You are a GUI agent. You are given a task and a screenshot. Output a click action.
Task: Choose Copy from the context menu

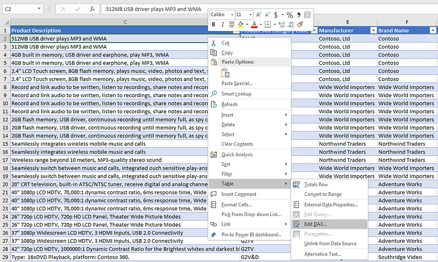pyautogui.click(x=250, y=53)
